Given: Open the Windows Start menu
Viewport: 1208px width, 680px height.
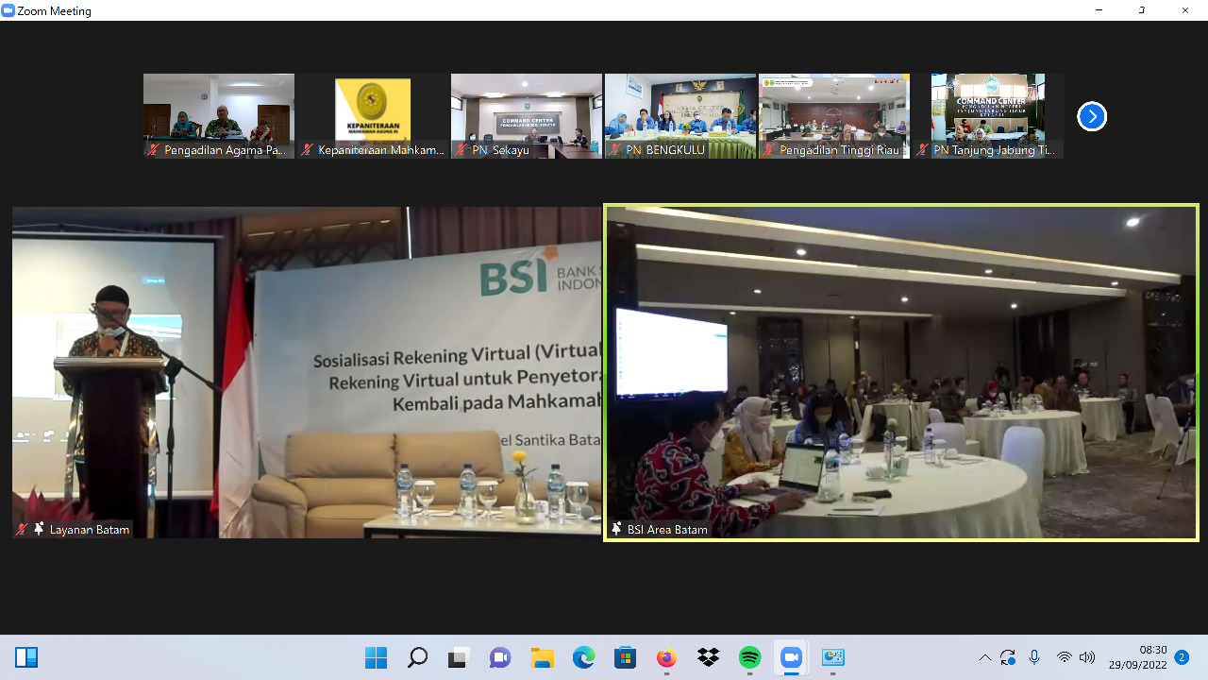Looking at the screenshot, I should tap(376, 657).
